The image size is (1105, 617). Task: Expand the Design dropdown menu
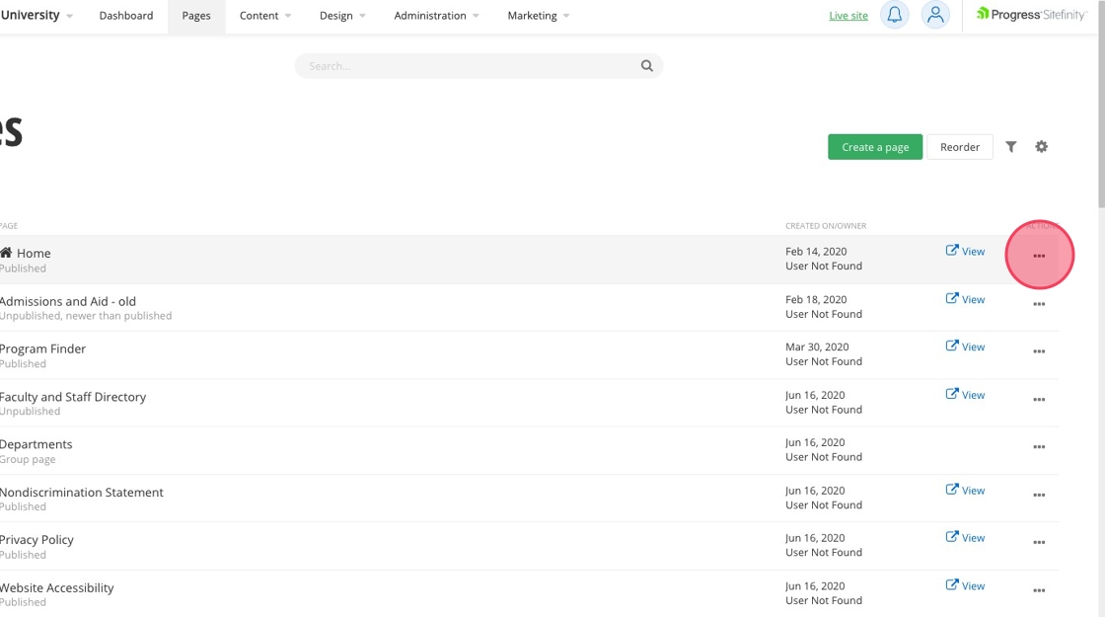pos(342,16)
